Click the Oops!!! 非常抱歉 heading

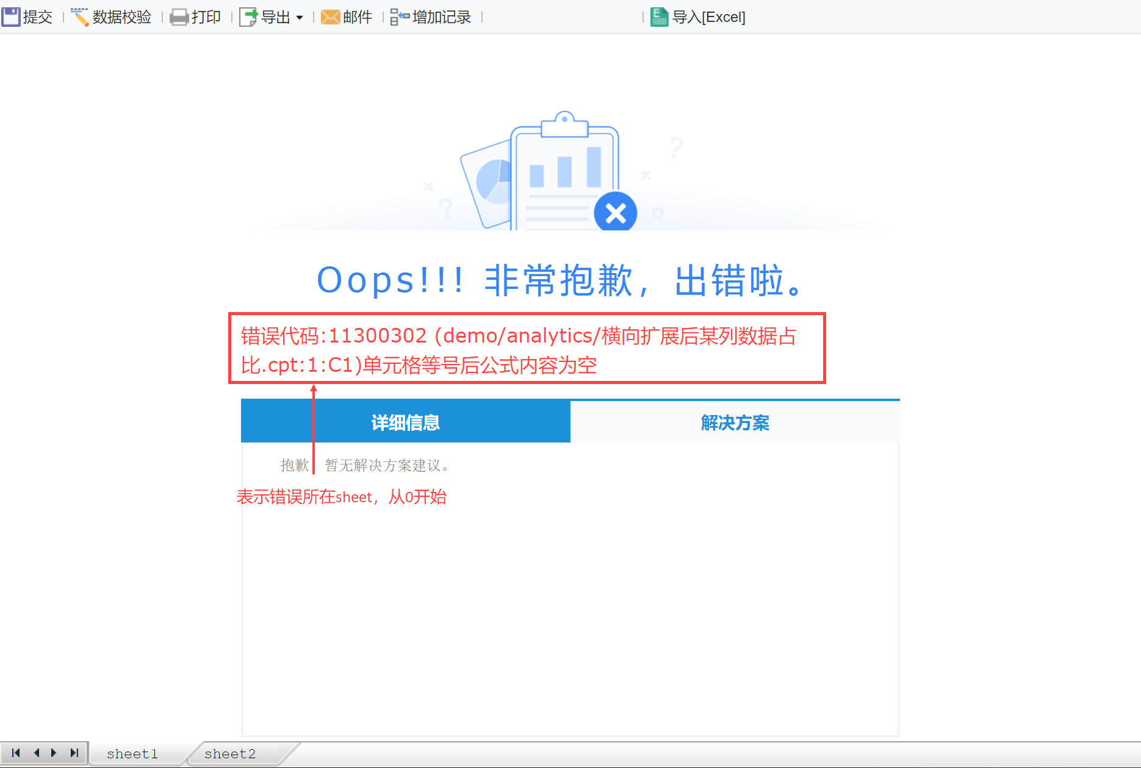560,280
